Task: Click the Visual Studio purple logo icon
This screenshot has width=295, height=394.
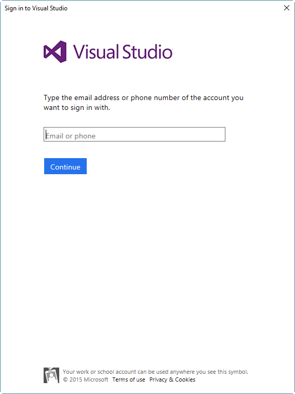Action: [x=55, y=51]
